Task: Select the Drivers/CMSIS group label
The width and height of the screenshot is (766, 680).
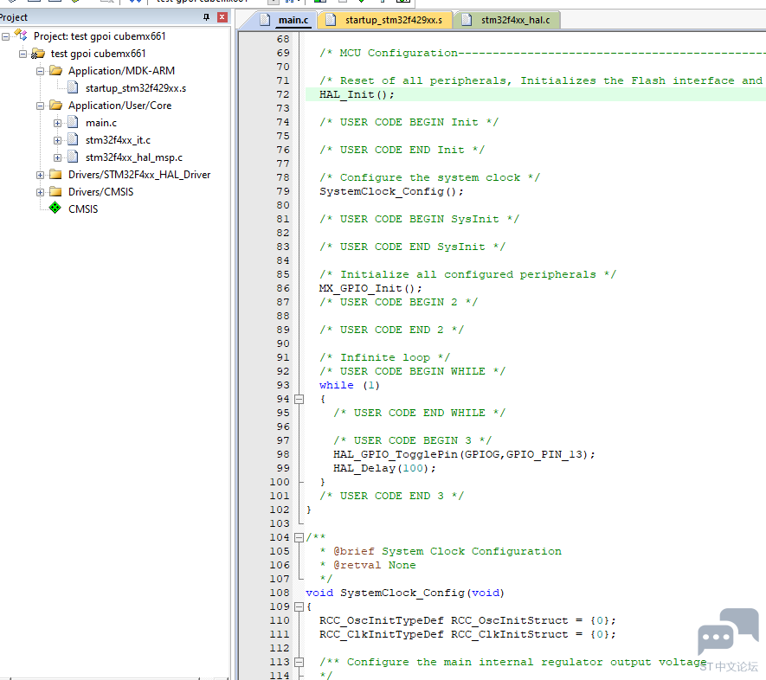Action: coord(100,192)
